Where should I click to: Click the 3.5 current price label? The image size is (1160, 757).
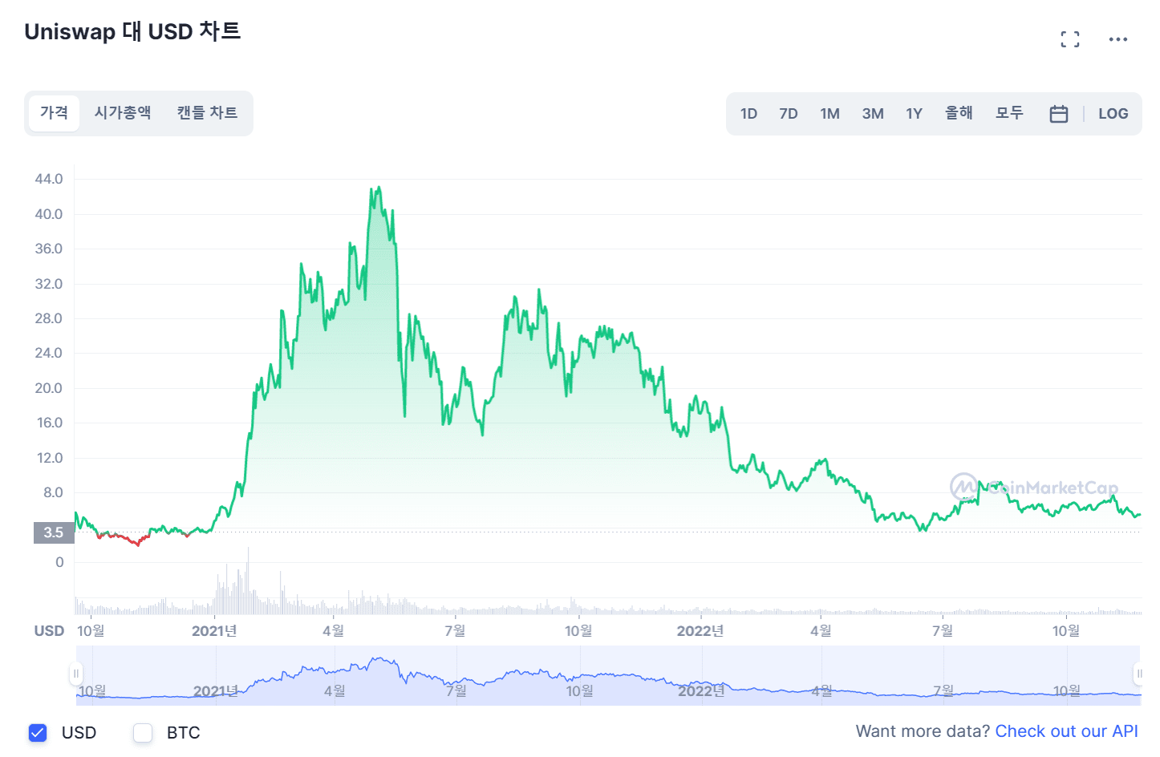pyautogui.click(x=54, y=532)
